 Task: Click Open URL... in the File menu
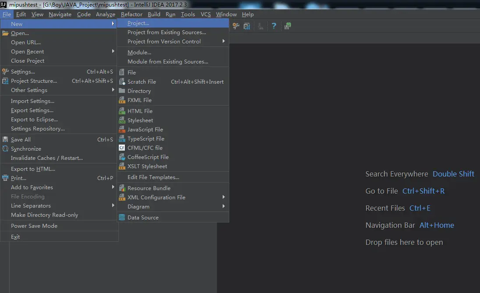[59, 42]
